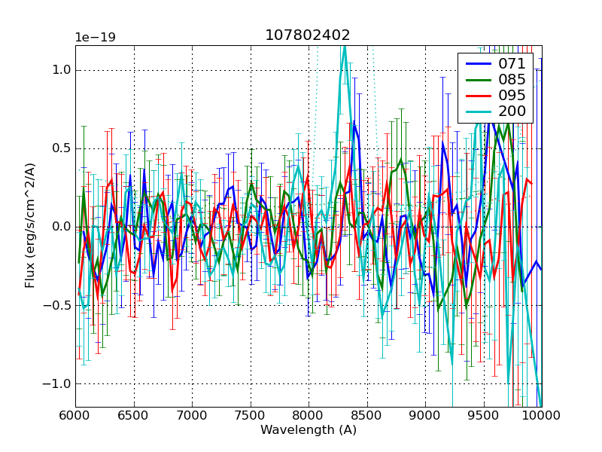
Task: Select the green 085 legend line sample
Action: click(x=476, y=81)
